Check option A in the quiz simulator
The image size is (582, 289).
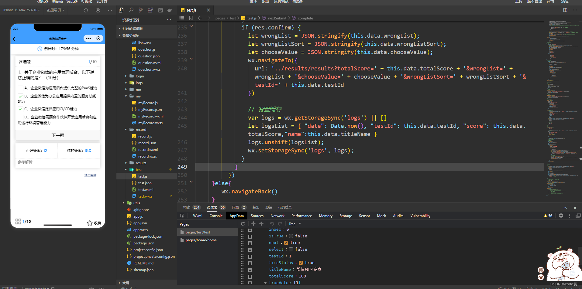click(20, 88)
